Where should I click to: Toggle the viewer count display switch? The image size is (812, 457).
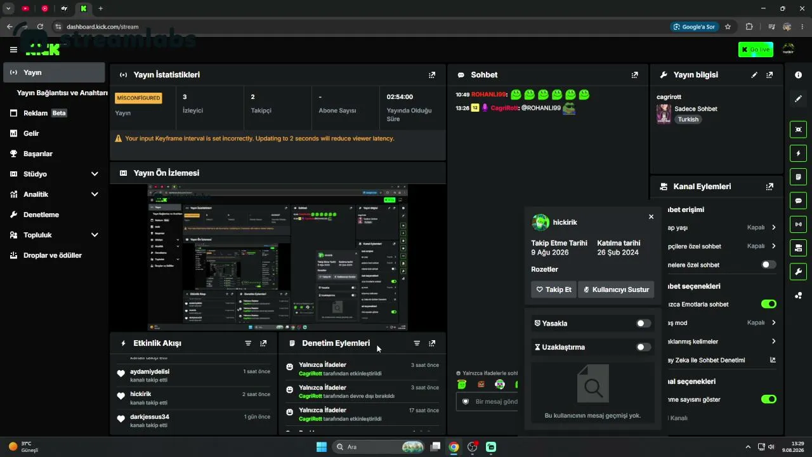tap(768, 399)
